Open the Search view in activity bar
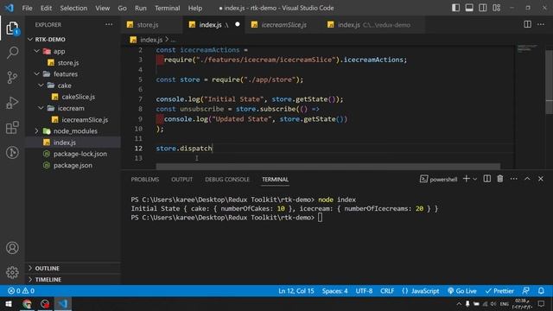The width and height of the screenshot is (553, 311). (x=12, y=53)
